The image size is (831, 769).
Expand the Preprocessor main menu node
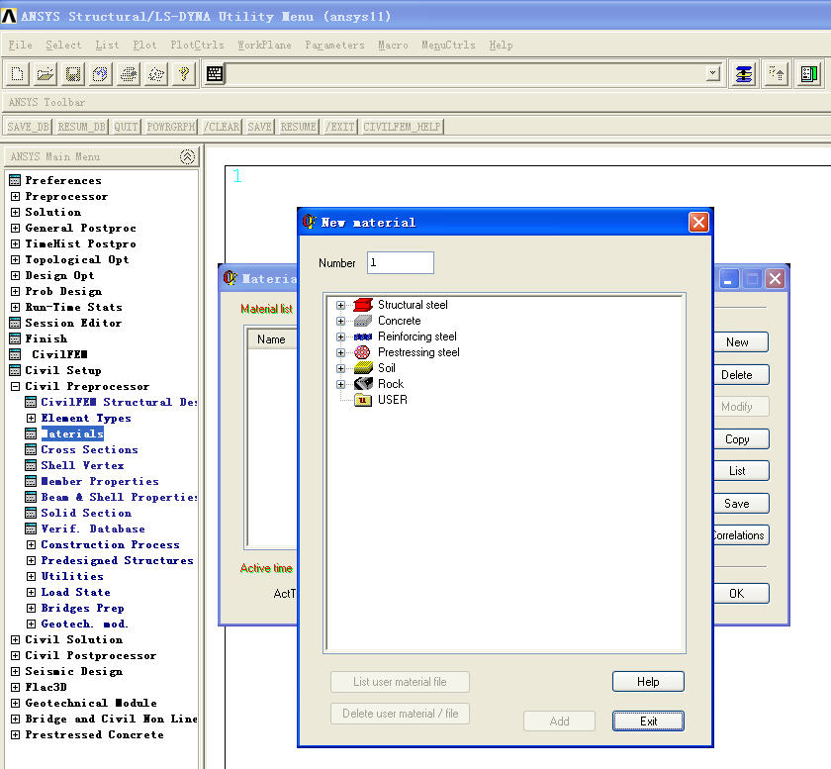(x=16, y=196)
